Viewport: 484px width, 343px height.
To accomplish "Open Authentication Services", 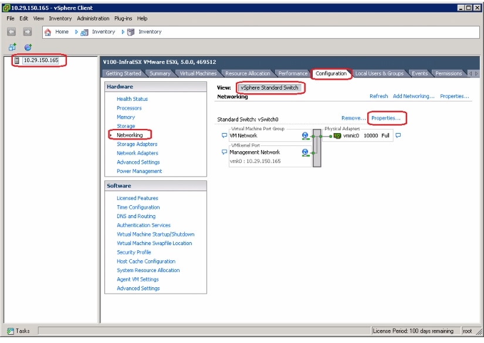I will coord(144,225).
